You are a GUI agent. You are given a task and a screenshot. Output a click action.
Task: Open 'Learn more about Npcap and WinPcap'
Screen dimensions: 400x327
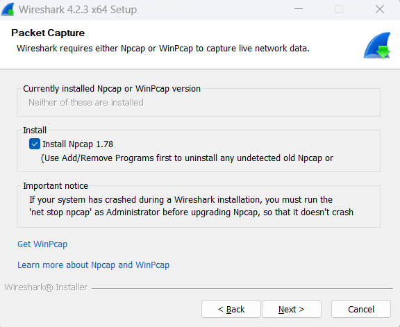click(93, 265)
